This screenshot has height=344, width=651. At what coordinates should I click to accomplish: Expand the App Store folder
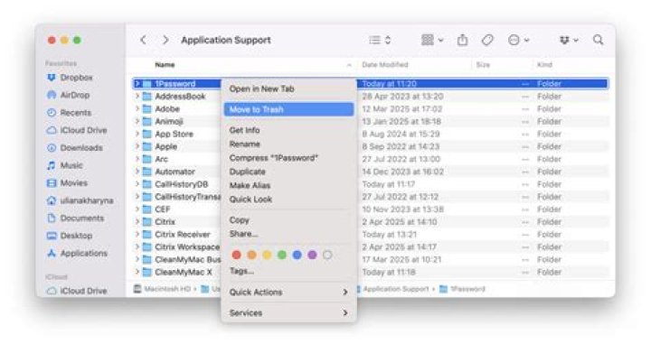pyautogui.click(x=137, y=134)
